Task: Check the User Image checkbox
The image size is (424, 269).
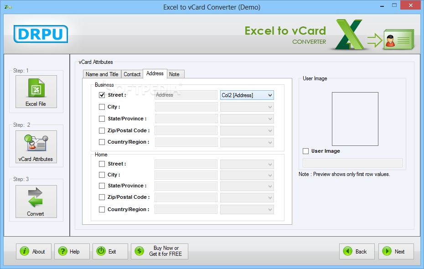Action: 306,151
